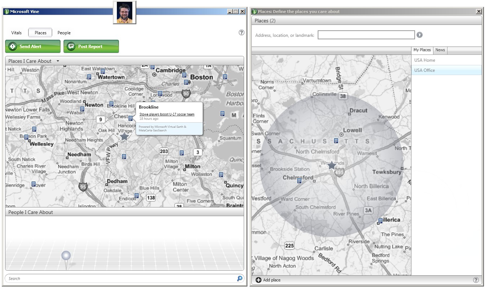Click the news marker under Chelmsford label
The width and height of the screenshot is (485, 289).
pos(299,181)
